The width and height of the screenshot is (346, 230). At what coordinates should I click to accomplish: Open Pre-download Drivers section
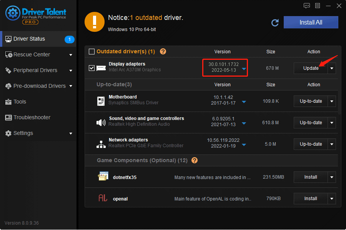38,86
